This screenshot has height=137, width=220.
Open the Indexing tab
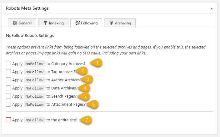click(x=53, y=23)
